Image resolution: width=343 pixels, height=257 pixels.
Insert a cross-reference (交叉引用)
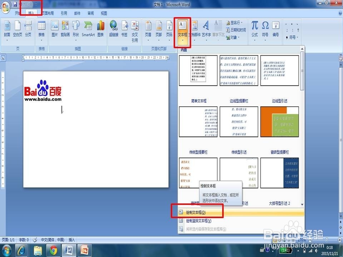135,31
